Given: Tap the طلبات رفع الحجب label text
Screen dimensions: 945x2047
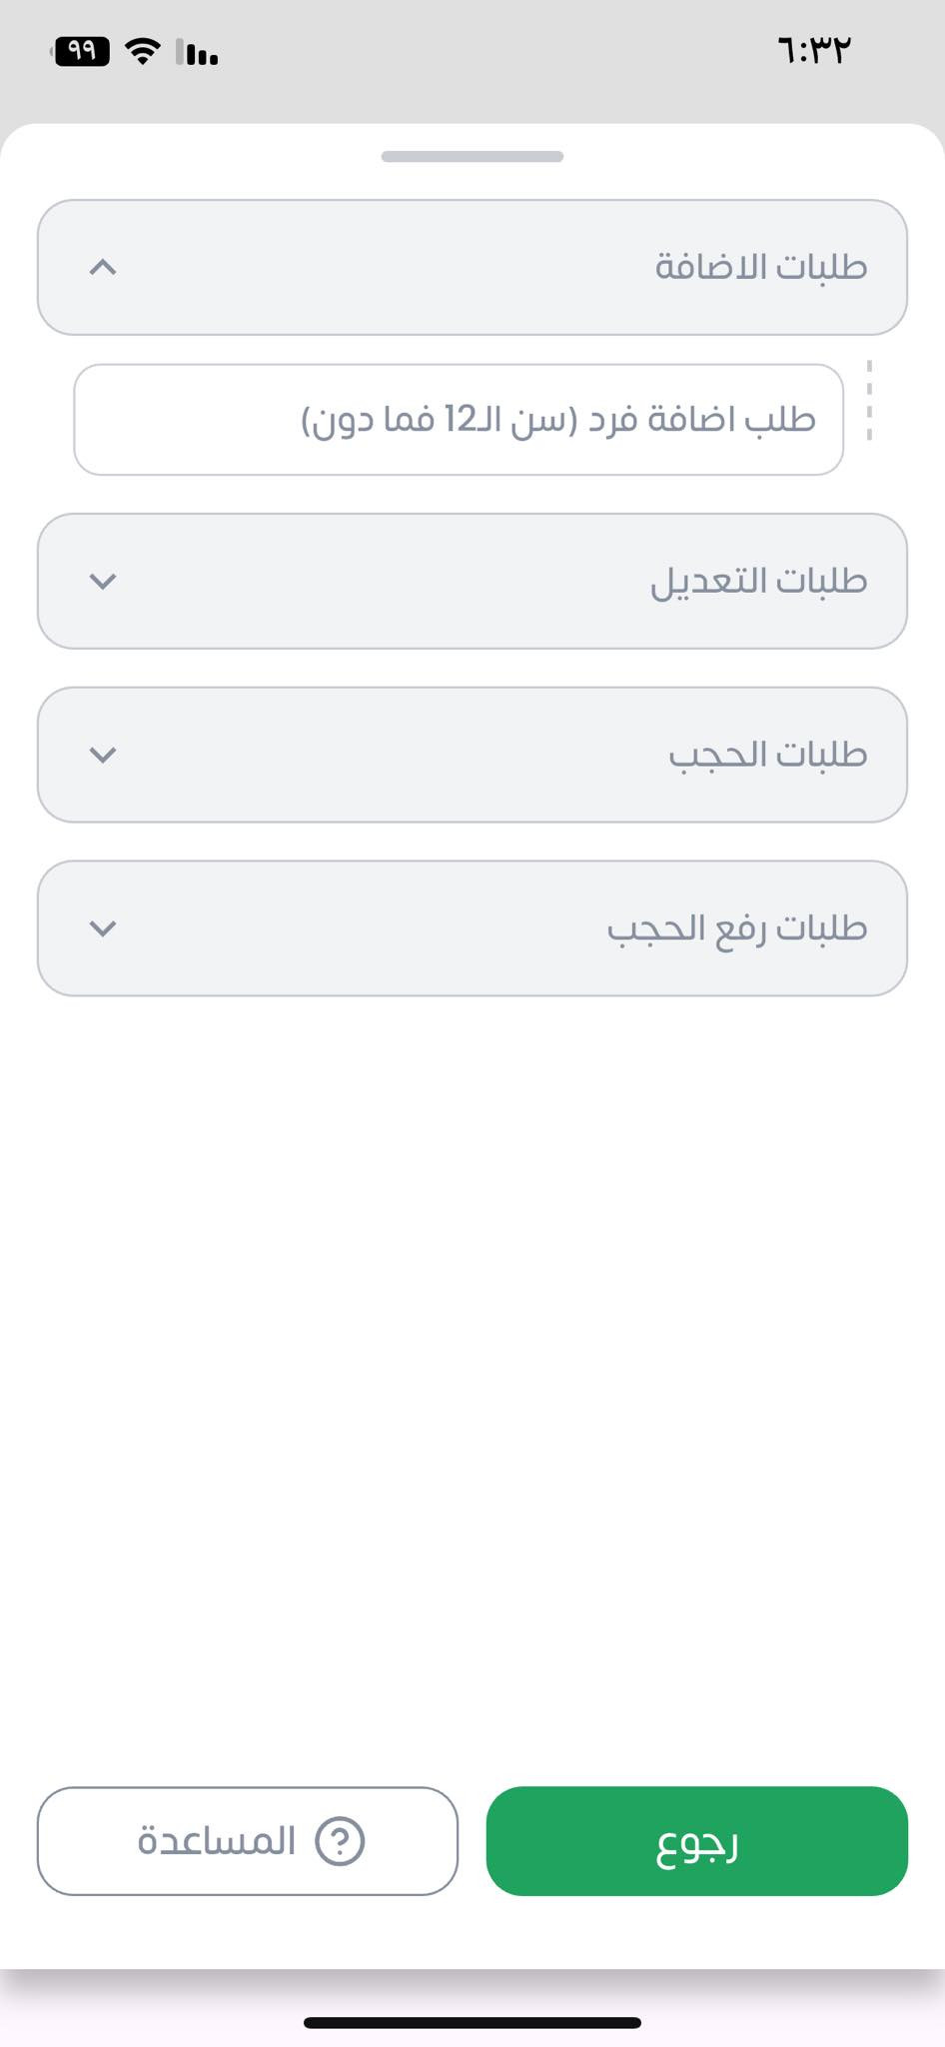Looking at the screenshot, I should coord(736,929).
